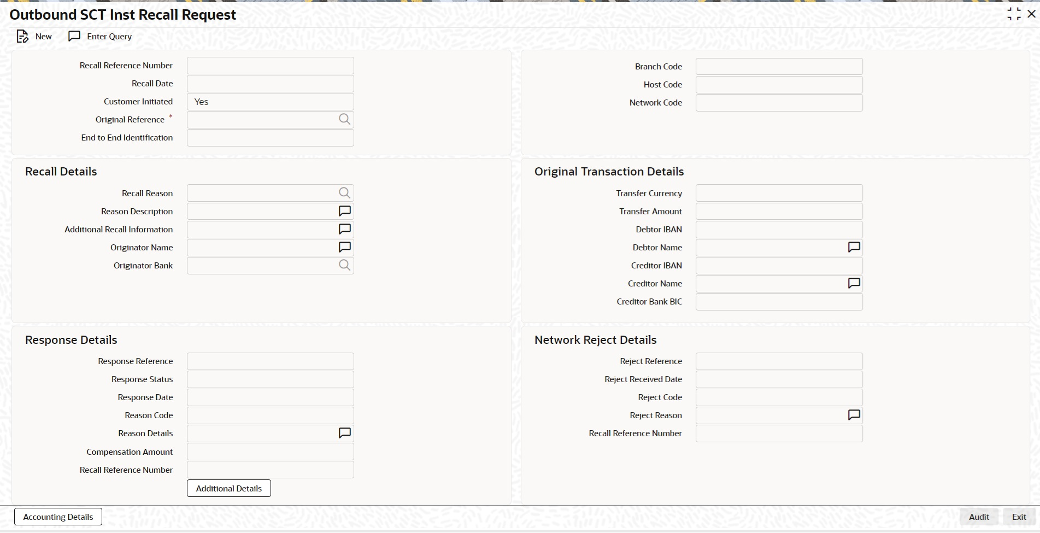The width and height of the screenshot is (1040, 533).
Task: Open the Reject Reason popup editor icon
Action: pos(854,415)
